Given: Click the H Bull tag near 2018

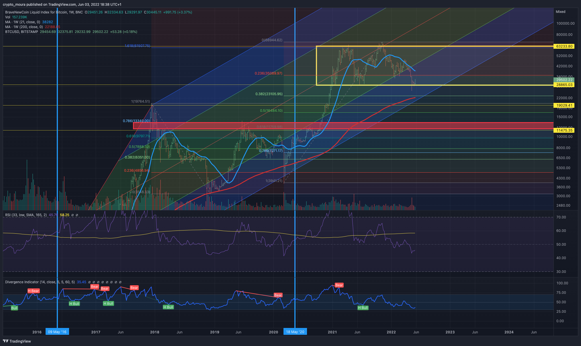Looking at the screenshot, I should pyautogui.click(x=168, y=307).
